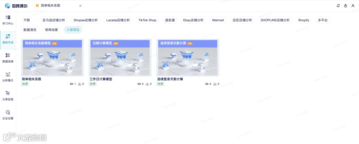359x144 pixels.
Task: Open the notification bell icon
Action: [338, 6]
